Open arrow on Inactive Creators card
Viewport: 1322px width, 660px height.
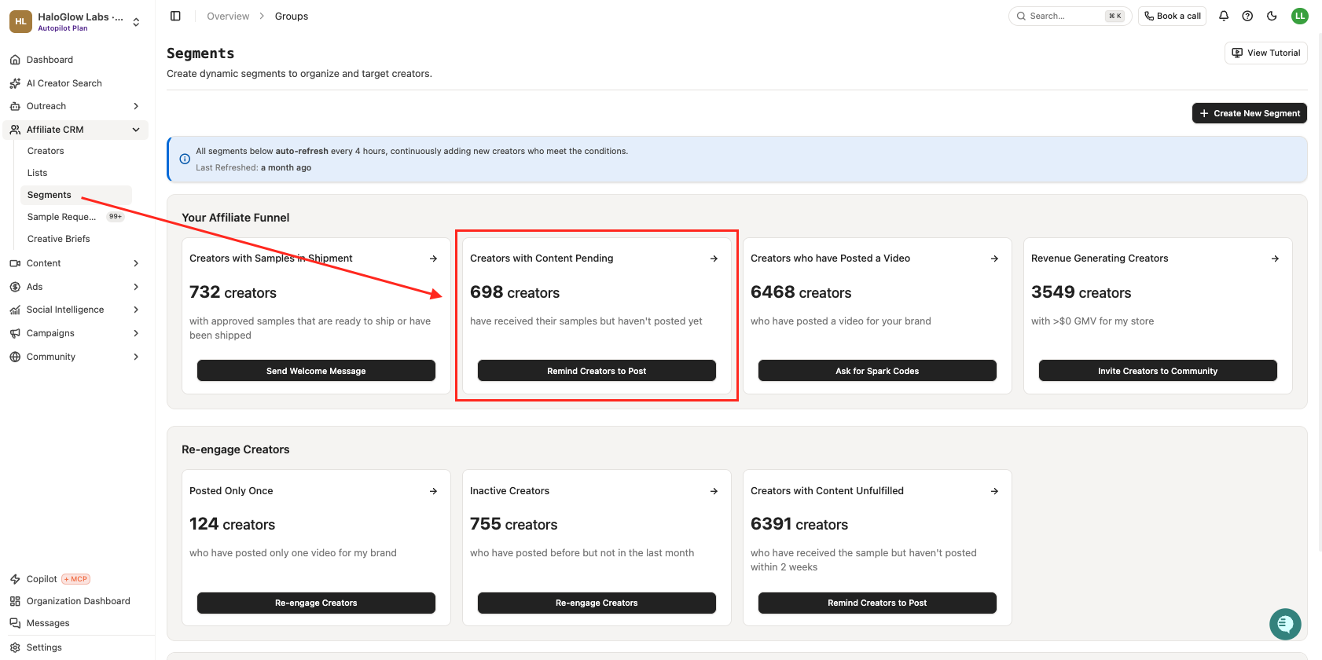(x=714, y=491)
